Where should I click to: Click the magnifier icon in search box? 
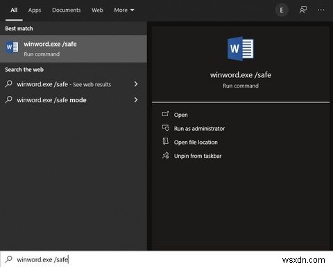pyautogui.click(x=9, y=259)
